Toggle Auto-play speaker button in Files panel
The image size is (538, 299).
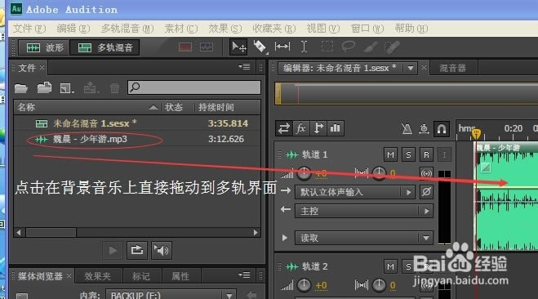(162, 251)
